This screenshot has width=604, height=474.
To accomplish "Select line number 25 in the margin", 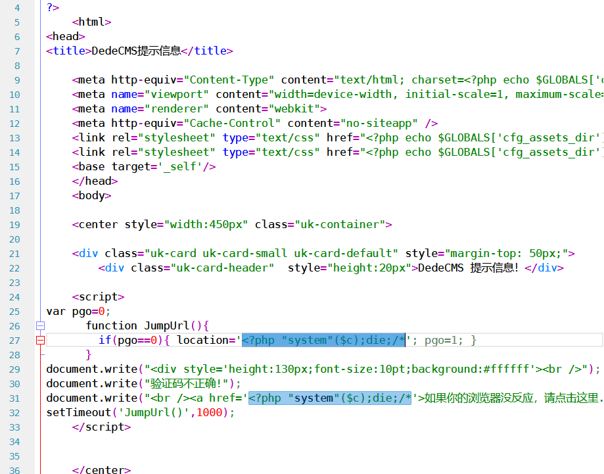I will pos(14,312).
